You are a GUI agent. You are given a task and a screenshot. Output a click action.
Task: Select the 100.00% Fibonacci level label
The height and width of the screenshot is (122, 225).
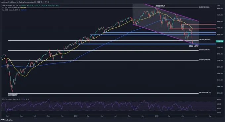click(x=205, y=93)
